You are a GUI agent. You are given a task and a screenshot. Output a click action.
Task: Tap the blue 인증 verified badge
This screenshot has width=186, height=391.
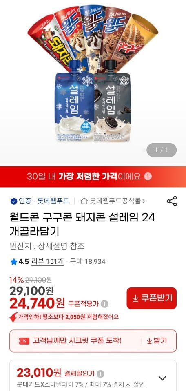tap(14, 201)
